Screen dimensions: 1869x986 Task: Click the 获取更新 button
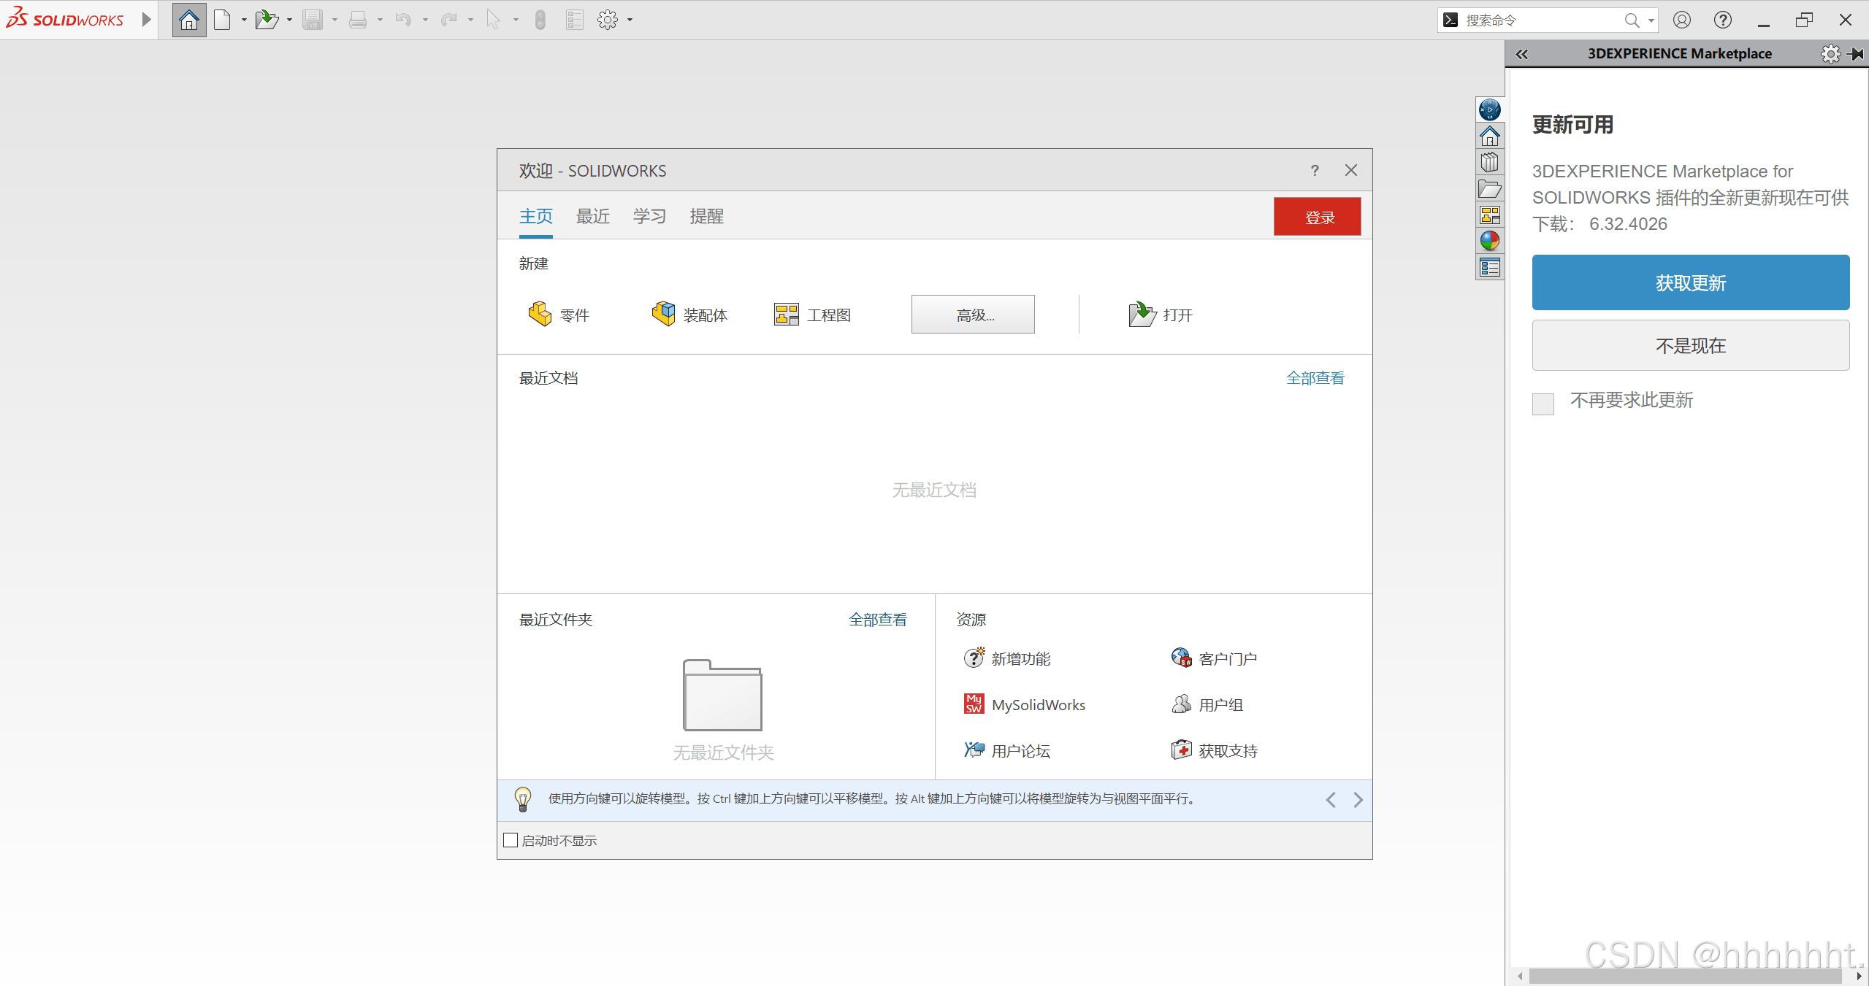[x=1690, y=282]
